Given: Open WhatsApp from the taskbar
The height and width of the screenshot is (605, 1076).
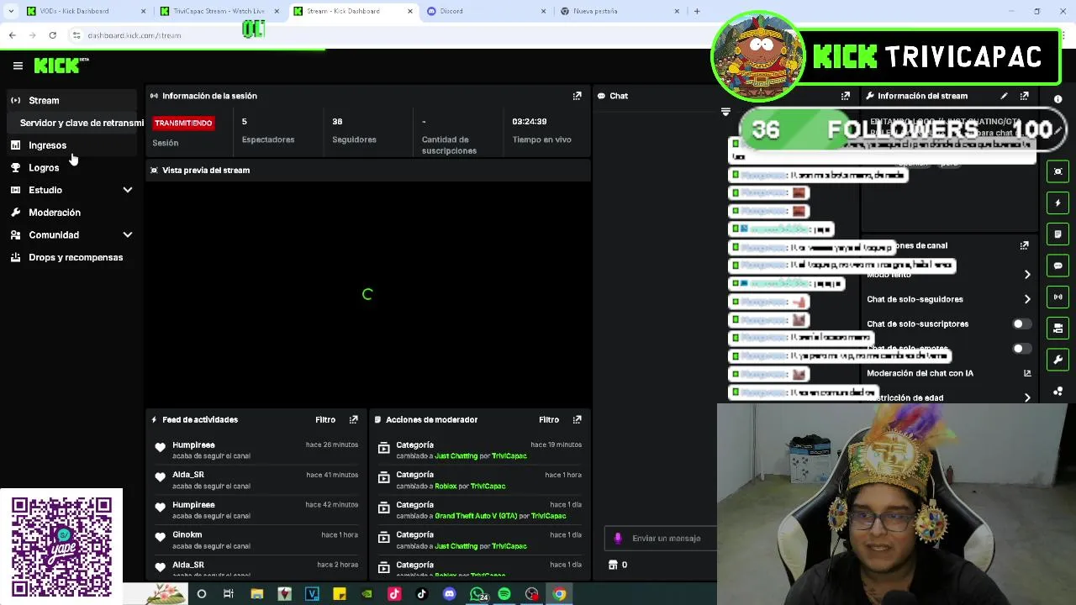Looking at the screenshot, I should [x=477, y=594].
